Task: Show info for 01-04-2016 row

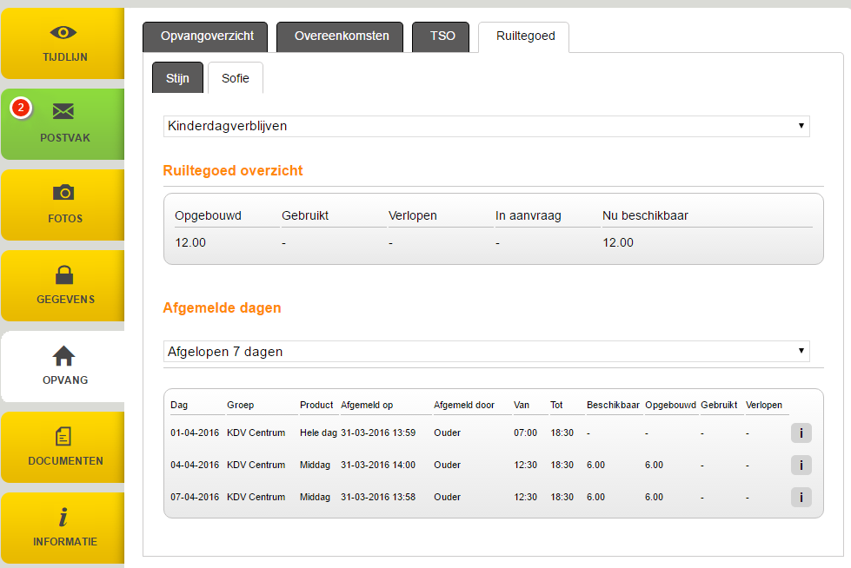Action: point(801,433)
